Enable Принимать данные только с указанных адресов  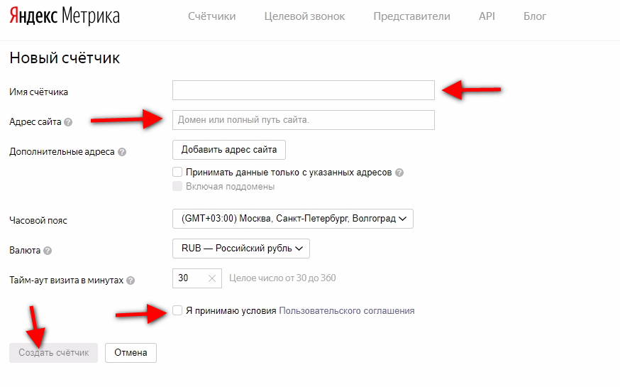pyautogui.click(x=177, y=172)
